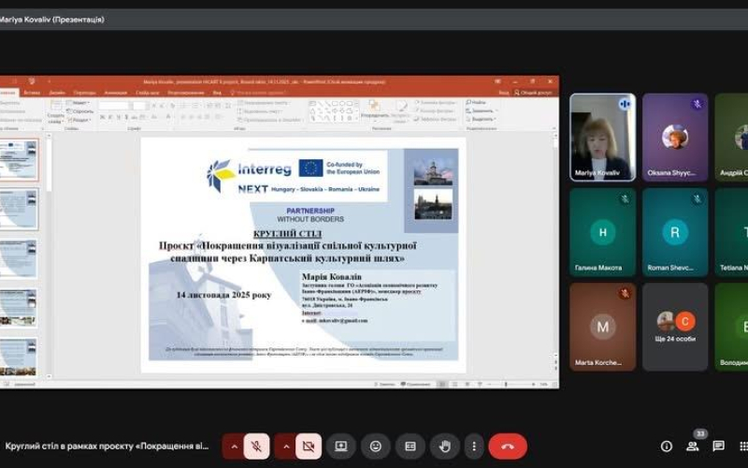Show the participants list showing 33 people
This screenshot has width=748, height=468.
pyautogui.click(x=692, y=446)
